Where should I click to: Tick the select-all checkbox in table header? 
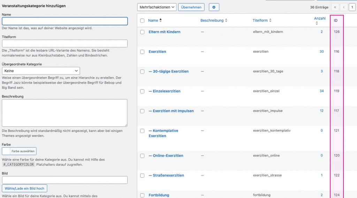tap(142, 21)
